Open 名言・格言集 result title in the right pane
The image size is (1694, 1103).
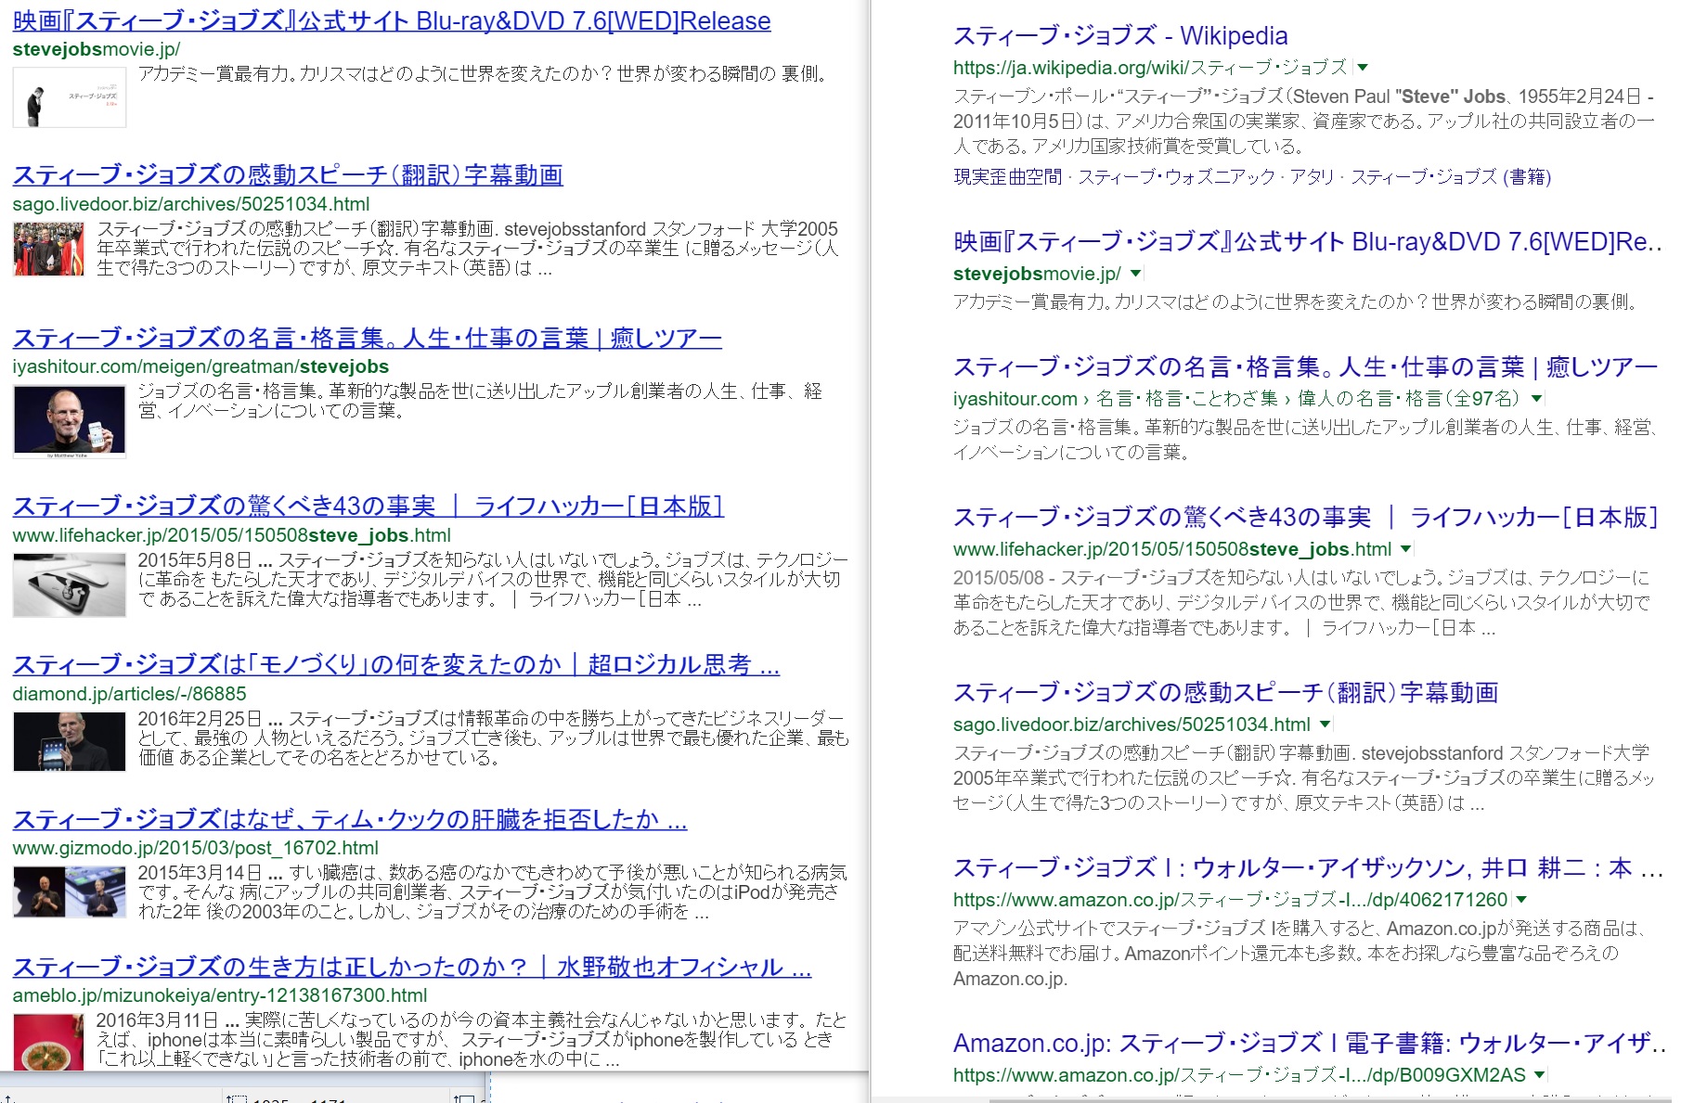click(x=1305, y=367)
